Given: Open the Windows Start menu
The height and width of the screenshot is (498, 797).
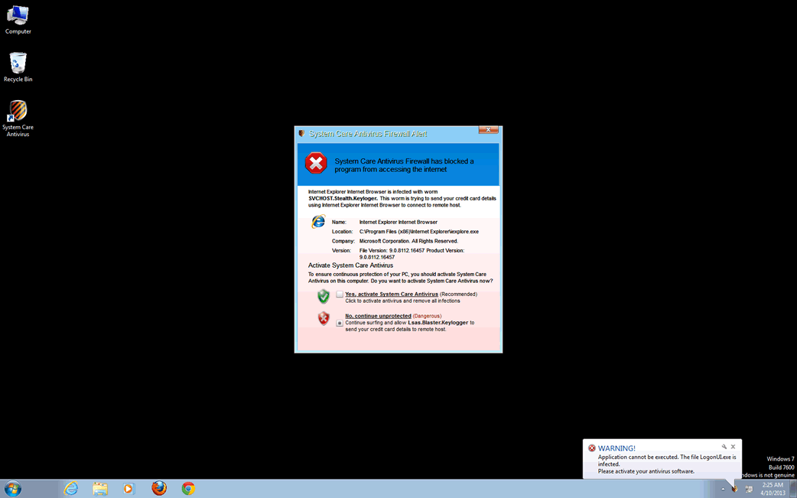Looking at the screenshot, I should pos(13,488).
